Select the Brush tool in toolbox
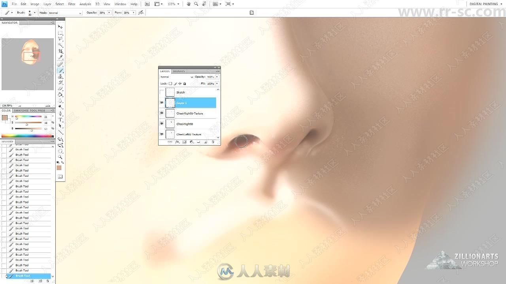Viewport: 506px width, 284px height. coord(60,71)
